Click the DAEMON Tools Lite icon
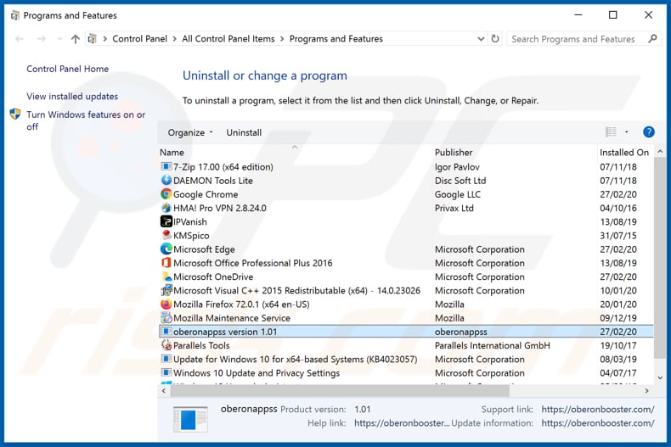The image size is (671, 447). pos(166,181)
